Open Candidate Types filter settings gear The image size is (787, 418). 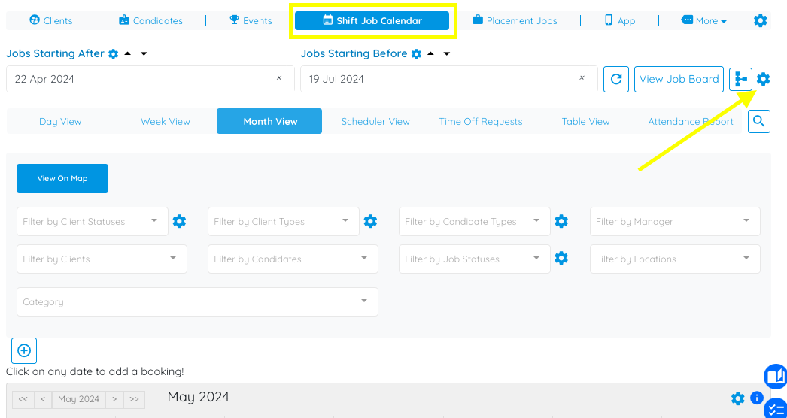(561, 221)
